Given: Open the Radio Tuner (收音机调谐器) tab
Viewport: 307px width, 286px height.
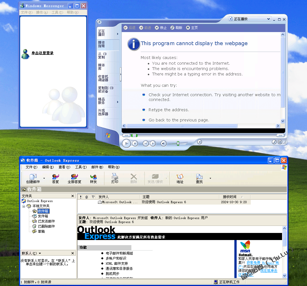Looking at the screenshot, I should (108, 78).
